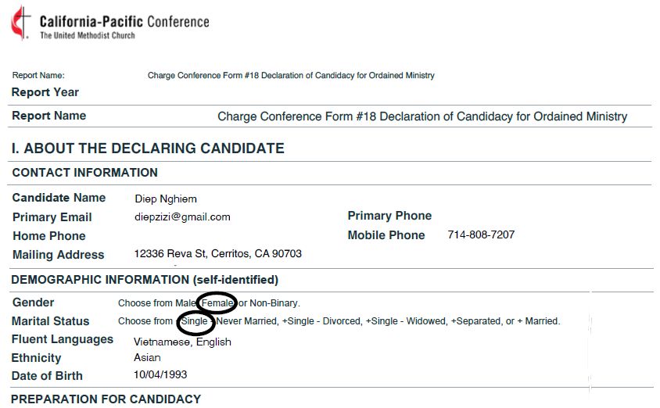Click the mailing address 12336 Reva St

217,254
